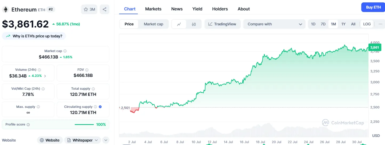Expand more website links chevron
The height and width of the screenshot is (145, 385).
click(x=106, y=140)
